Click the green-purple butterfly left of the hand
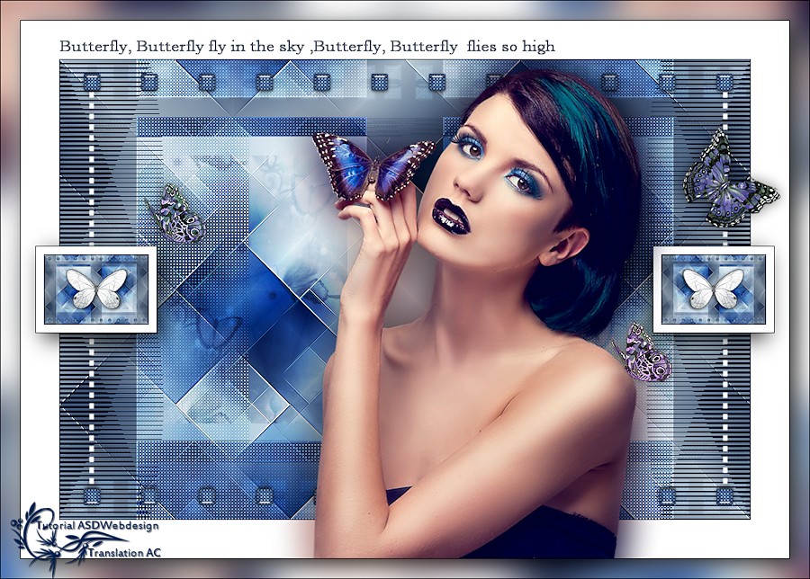This screenshot has height=579, width=810. click(x=178, y=214)
